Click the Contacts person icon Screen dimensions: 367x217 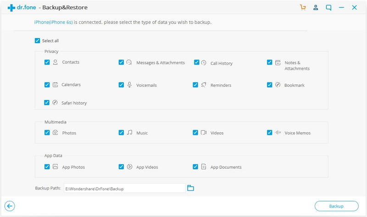[55, 62]
